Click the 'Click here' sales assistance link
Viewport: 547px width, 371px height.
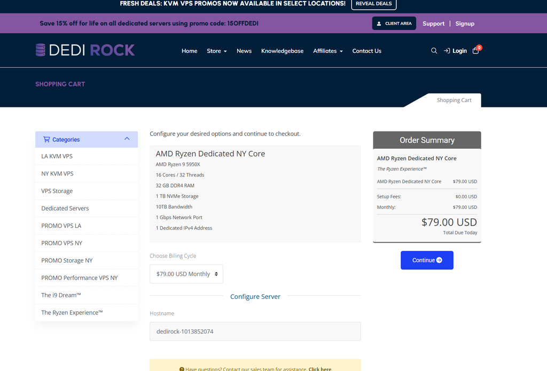click(320, 368)
